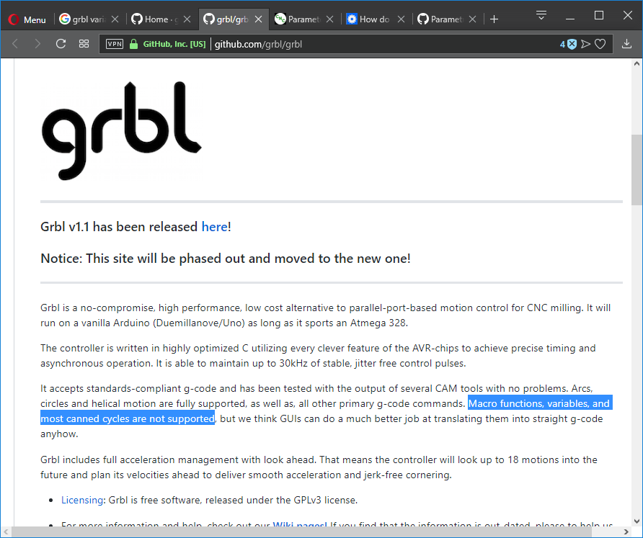
Task: Click the send to My Flow arrow icon
Action: pos(585,44)
